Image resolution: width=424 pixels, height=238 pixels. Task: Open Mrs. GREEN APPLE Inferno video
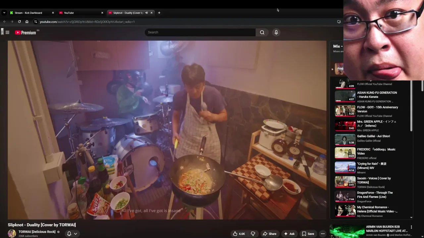(x=377, y=124)
